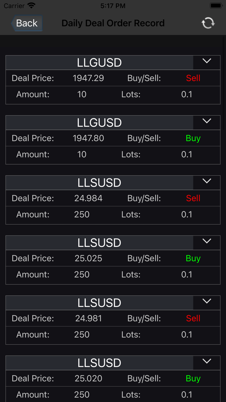Tap the Daily Deal Order Record title

point(113,23)
